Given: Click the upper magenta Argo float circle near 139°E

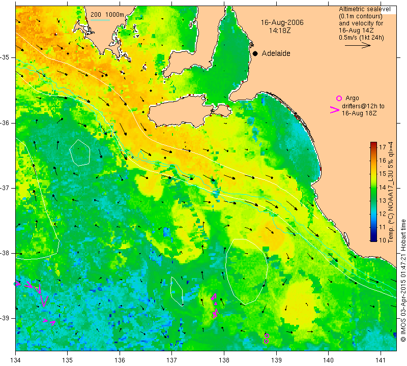Looking at the screenshot, I should point(267,335).
